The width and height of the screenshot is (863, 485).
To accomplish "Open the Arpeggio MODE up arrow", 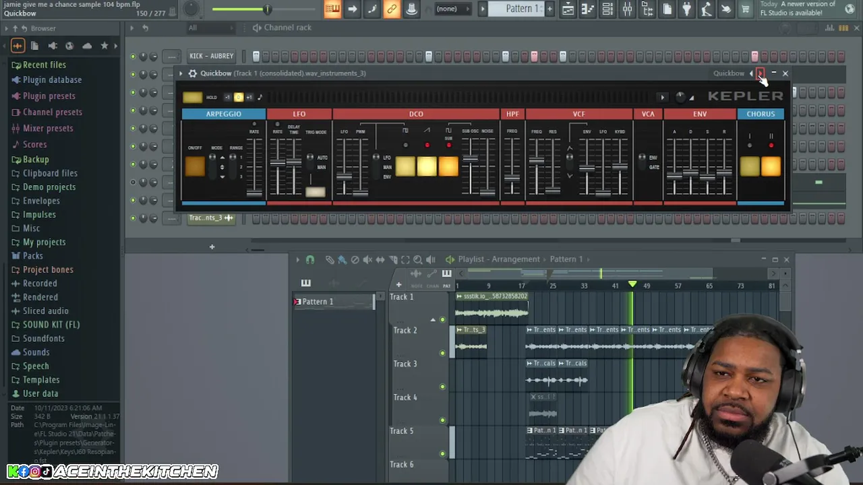I will (x=222, y=158).
